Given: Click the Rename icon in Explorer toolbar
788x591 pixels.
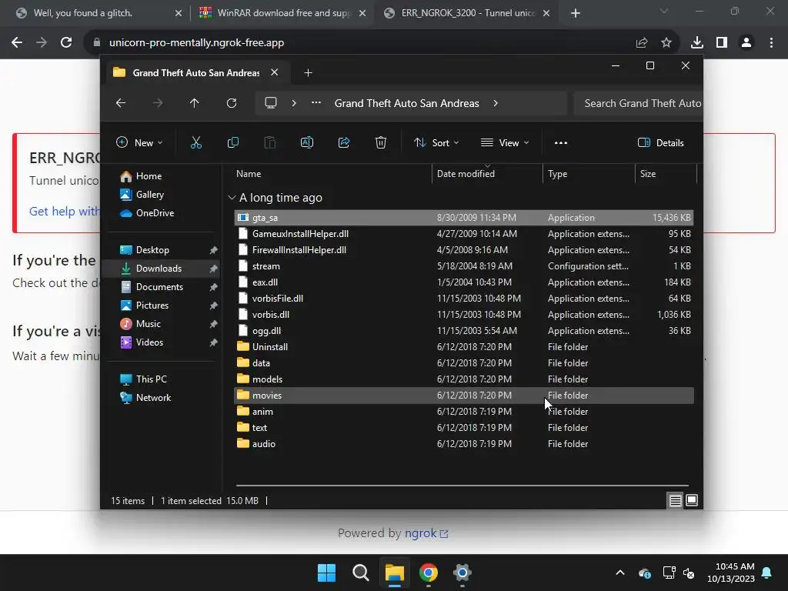Looking at the screenshot, I should click(306, 142).
